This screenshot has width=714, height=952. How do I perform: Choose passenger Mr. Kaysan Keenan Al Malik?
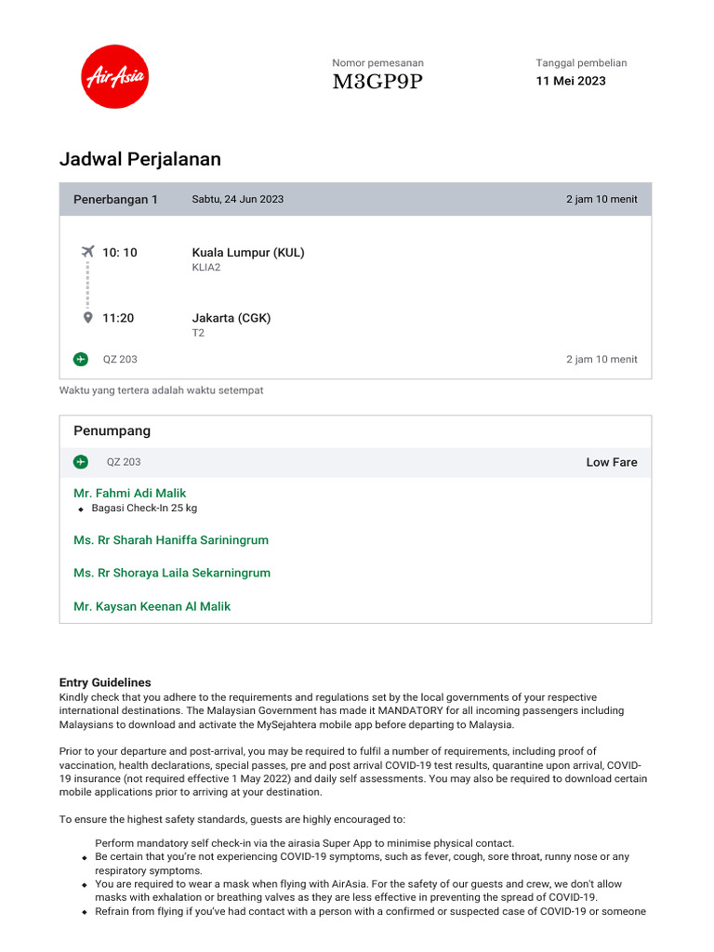152,606
